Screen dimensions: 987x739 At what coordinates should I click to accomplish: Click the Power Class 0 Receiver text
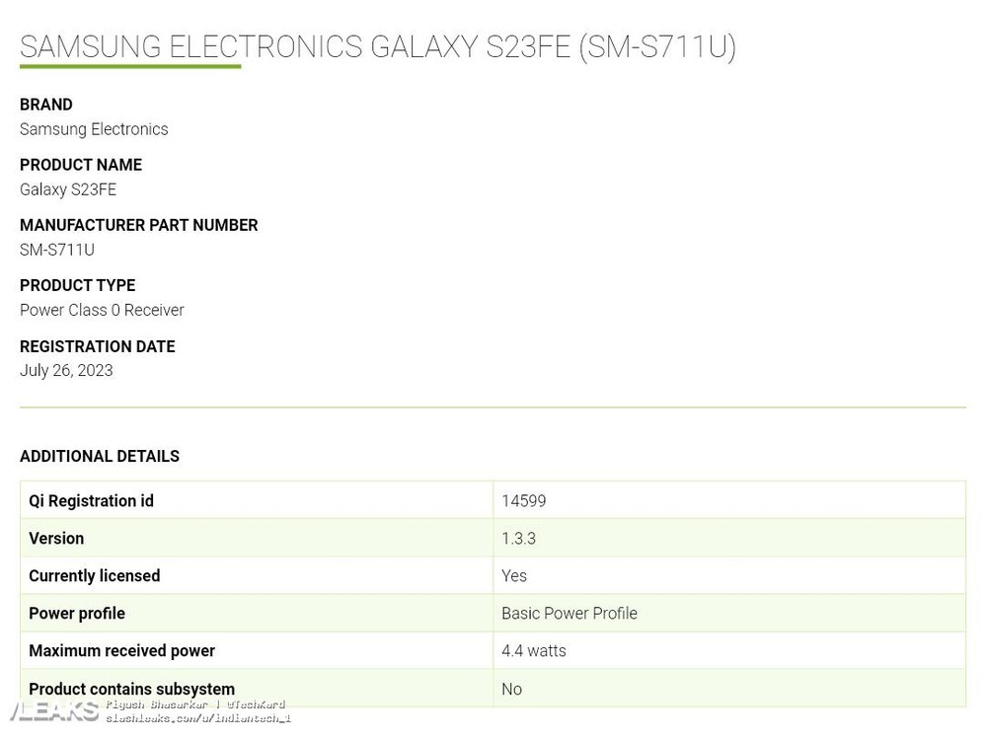(x=102, y=311)
